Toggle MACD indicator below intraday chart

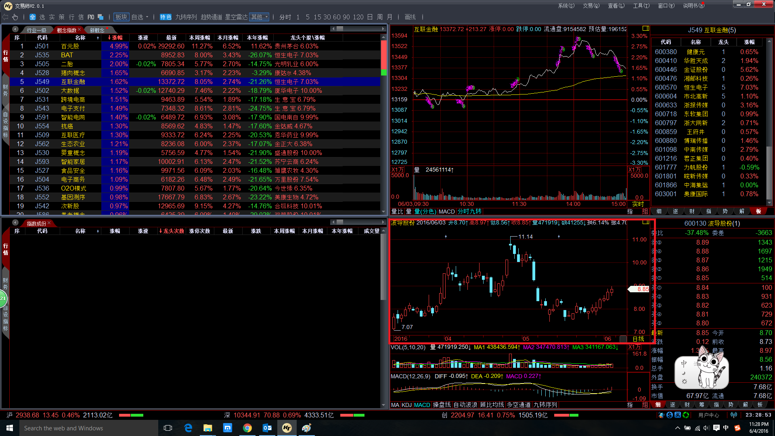click(x=446, y=212)
